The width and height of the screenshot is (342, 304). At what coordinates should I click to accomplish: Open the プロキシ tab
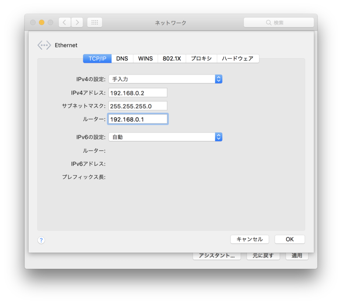coord(201,58)
